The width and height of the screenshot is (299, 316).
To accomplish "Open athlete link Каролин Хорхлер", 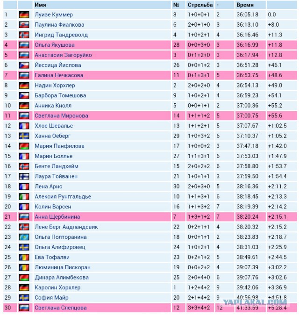I will pyautogui.click(x=57, y=287).
